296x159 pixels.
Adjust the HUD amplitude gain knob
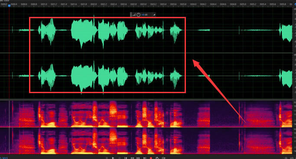pyautogui.click(x=138, y=15)
